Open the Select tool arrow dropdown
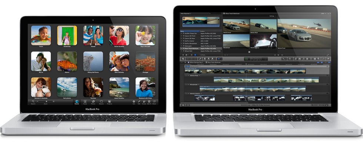The image size is (363, 146). click(x=219, y=59)
